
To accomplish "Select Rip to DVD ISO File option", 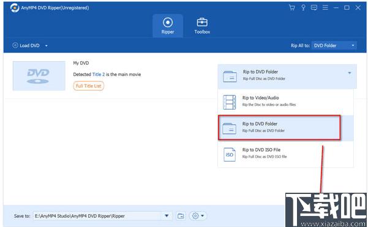I will pos(285,154).
